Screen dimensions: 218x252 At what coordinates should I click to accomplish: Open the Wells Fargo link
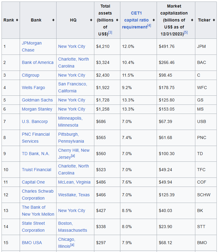coord(33,88)
